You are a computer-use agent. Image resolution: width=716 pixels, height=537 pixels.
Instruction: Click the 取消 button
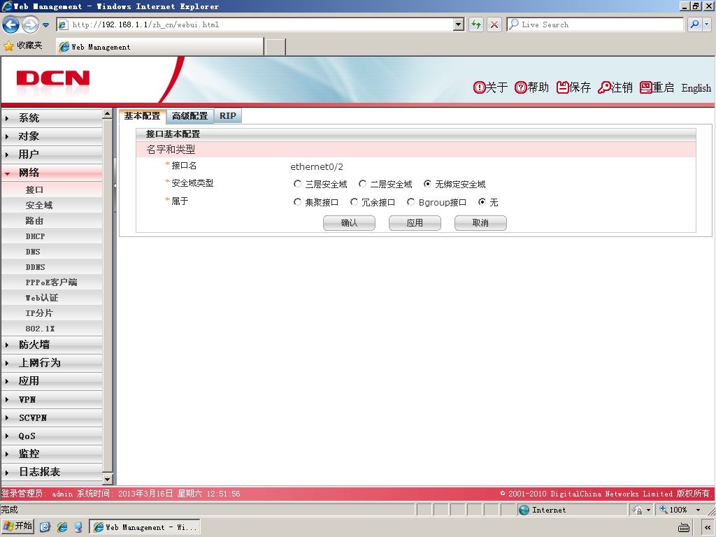[x=480, y=223]
